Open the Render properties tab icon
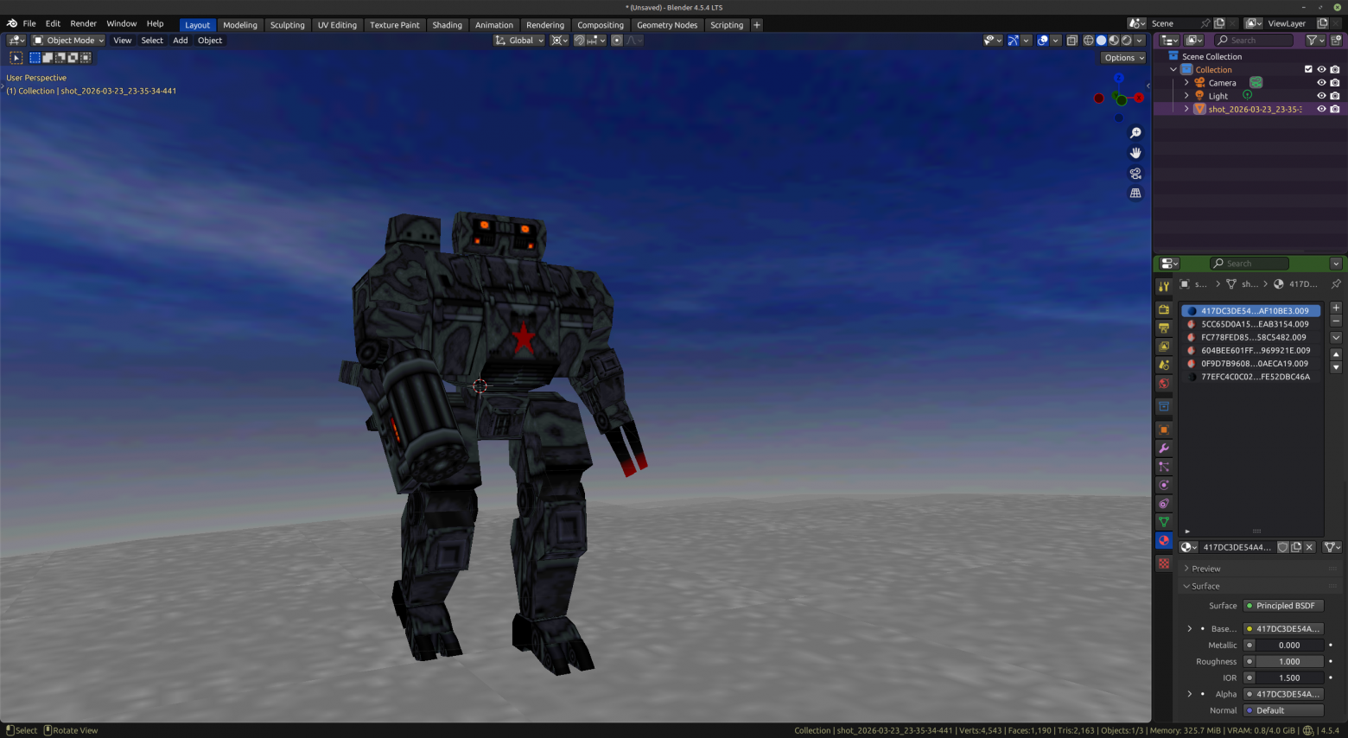This screenshot has height=738, width=1348. pos(1164,309)
